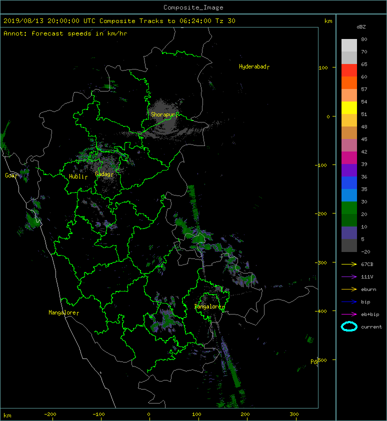The height and width of the screenshot is (421, 387).
Task: Select the Shorapur city label
Action: [x=162, y=114]
